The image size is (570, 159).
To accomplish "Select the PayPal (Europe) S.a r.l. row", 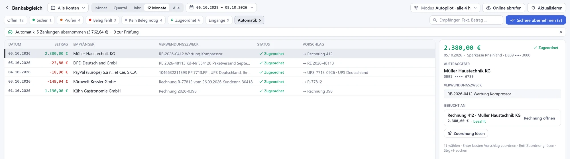I will tap(220, 72).
